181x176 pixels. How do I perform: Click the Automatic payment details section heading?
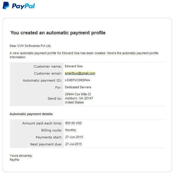[x=31, y=114]
